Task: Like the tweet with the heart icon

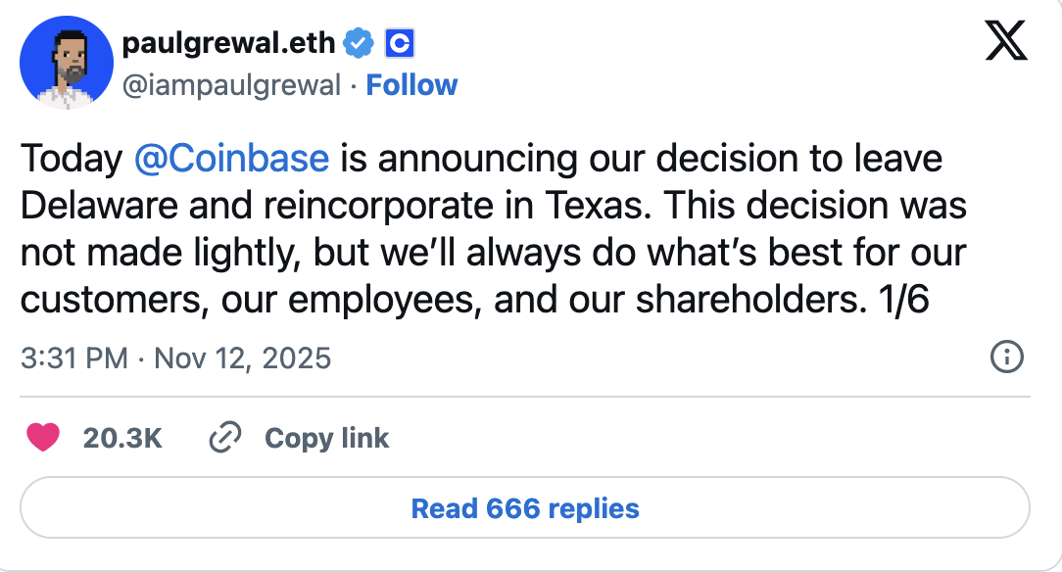Action: click(43, 438)
